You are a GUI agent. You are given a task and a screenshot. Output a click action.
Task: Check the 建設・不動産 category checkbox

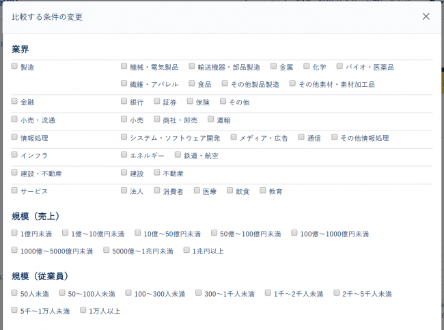[x=14, y=172]
